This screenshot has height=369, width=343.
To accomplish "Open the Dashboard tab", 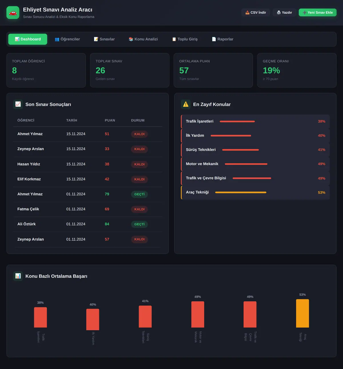I will (x=28, y=39).
